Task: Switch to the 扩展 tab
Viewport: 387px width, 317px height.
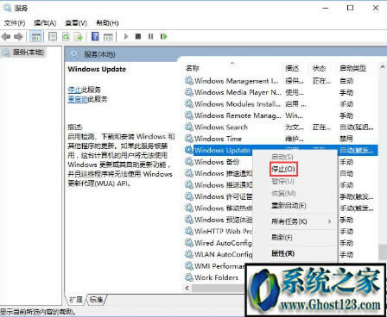Action: (76, 300)
